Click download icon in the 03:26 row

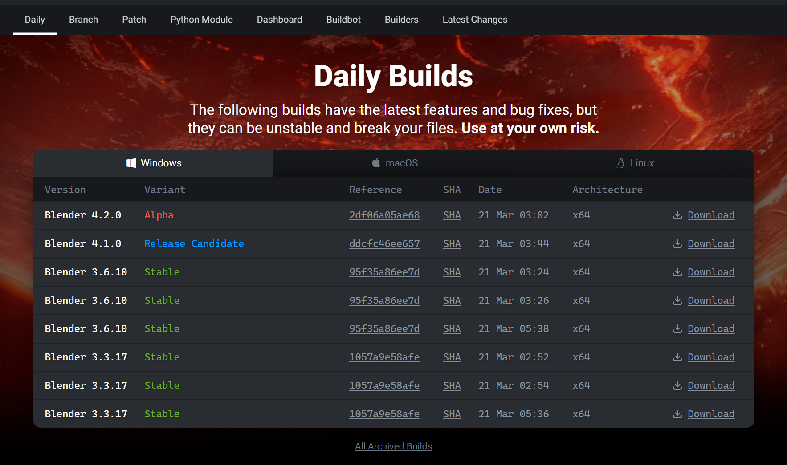pyautogui.click(x=677, y=301)
